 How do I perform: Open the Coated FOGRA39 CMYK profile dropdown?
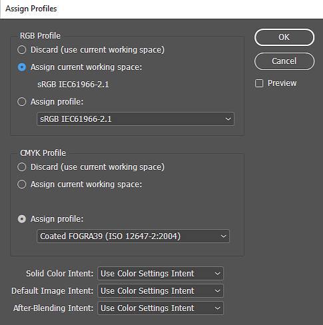(133, 236)
